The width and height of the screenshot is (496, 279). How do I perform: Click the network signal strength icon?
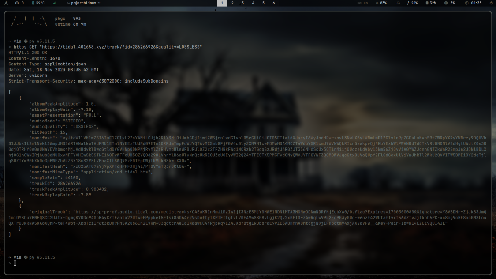coord(54,3)
